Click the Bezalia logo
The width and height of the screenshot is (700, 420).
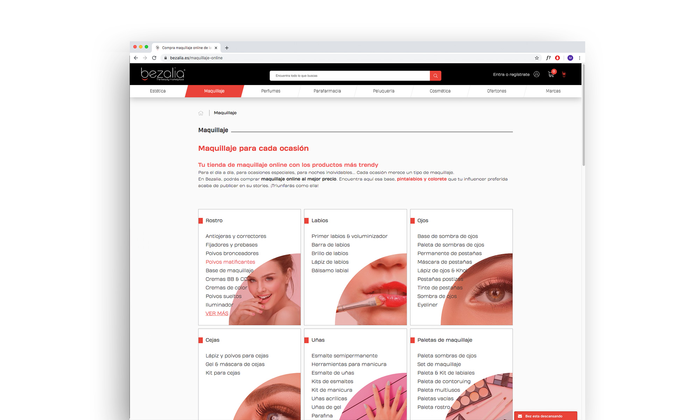click(163, 74)
